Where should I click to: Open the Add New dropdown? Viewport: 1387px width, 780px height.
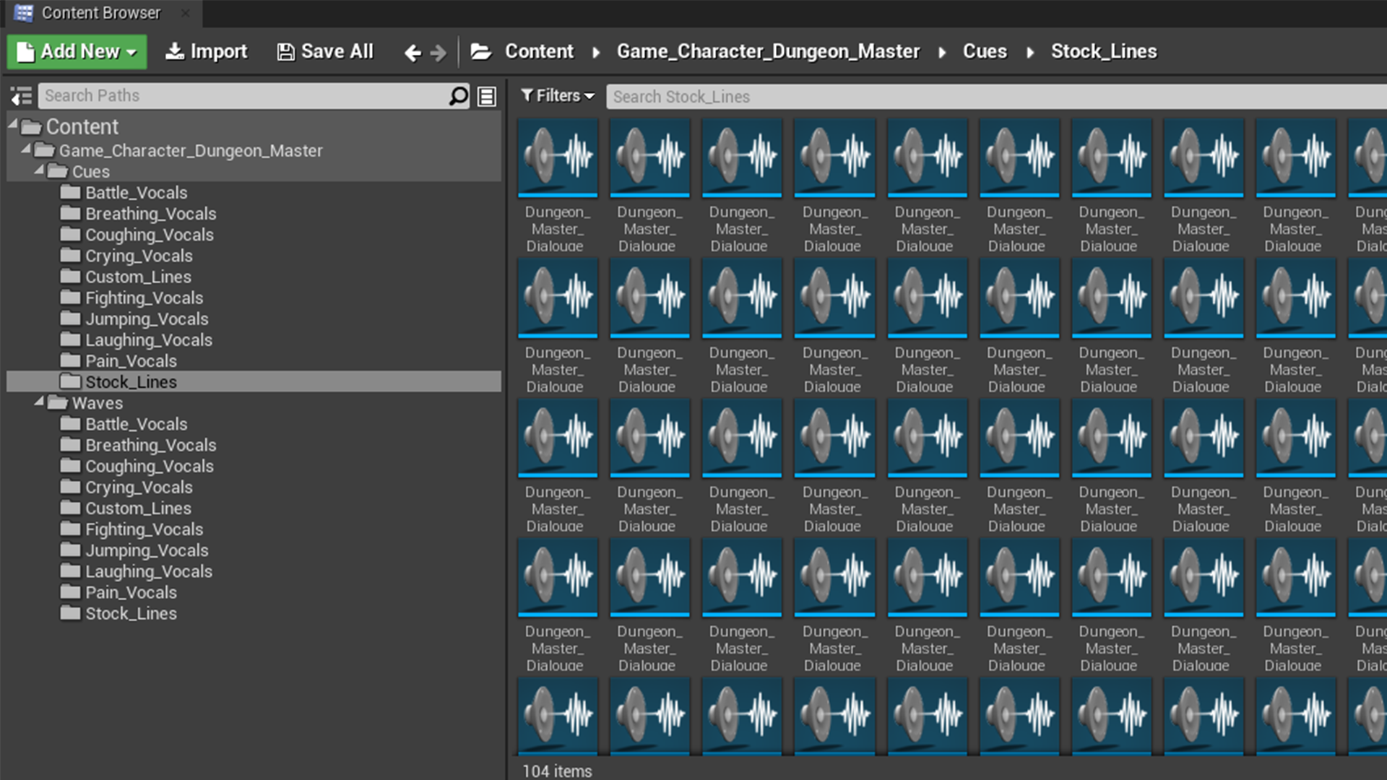click(x=77, y=52)
